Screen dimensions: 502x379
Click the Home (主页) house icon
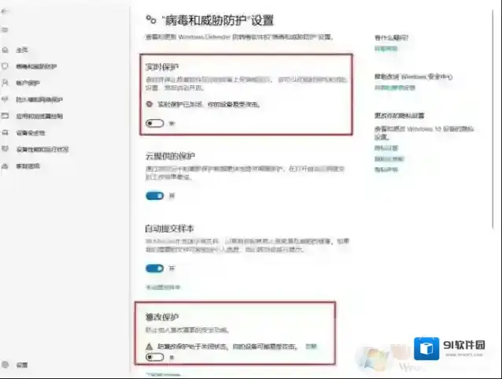tap(6, 50)
